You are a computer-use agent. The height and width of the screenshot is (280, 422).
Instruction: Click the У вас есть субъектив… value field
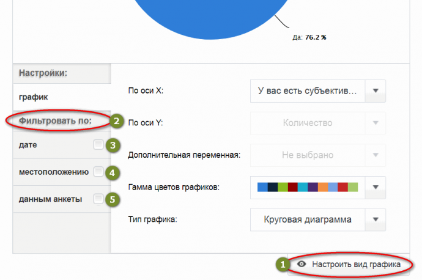click(x=308, y=91)
